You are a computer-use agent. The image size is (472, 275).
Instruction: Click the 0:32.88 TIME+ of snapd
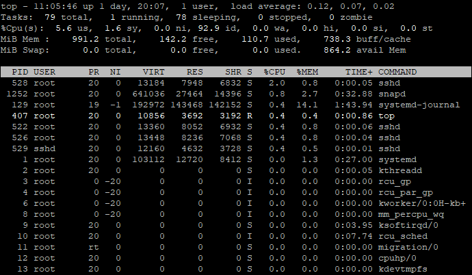(354, 94)
